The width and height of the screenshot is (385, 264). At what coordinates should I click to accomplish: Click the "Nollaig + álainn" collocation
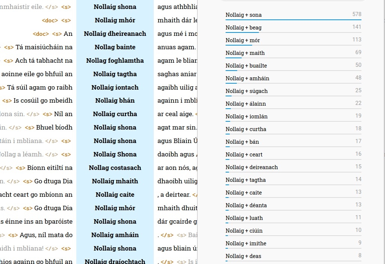pyautogui.click(x=245, y=104)
